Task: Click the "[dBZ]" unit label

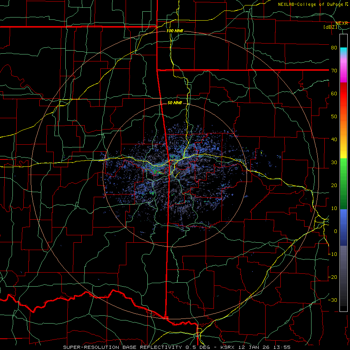Action: [x=330, y=27]
